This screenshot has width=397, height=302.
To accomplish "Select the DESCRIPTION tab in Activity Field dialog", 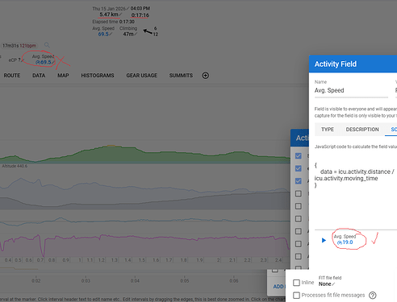I will [362, 130].
